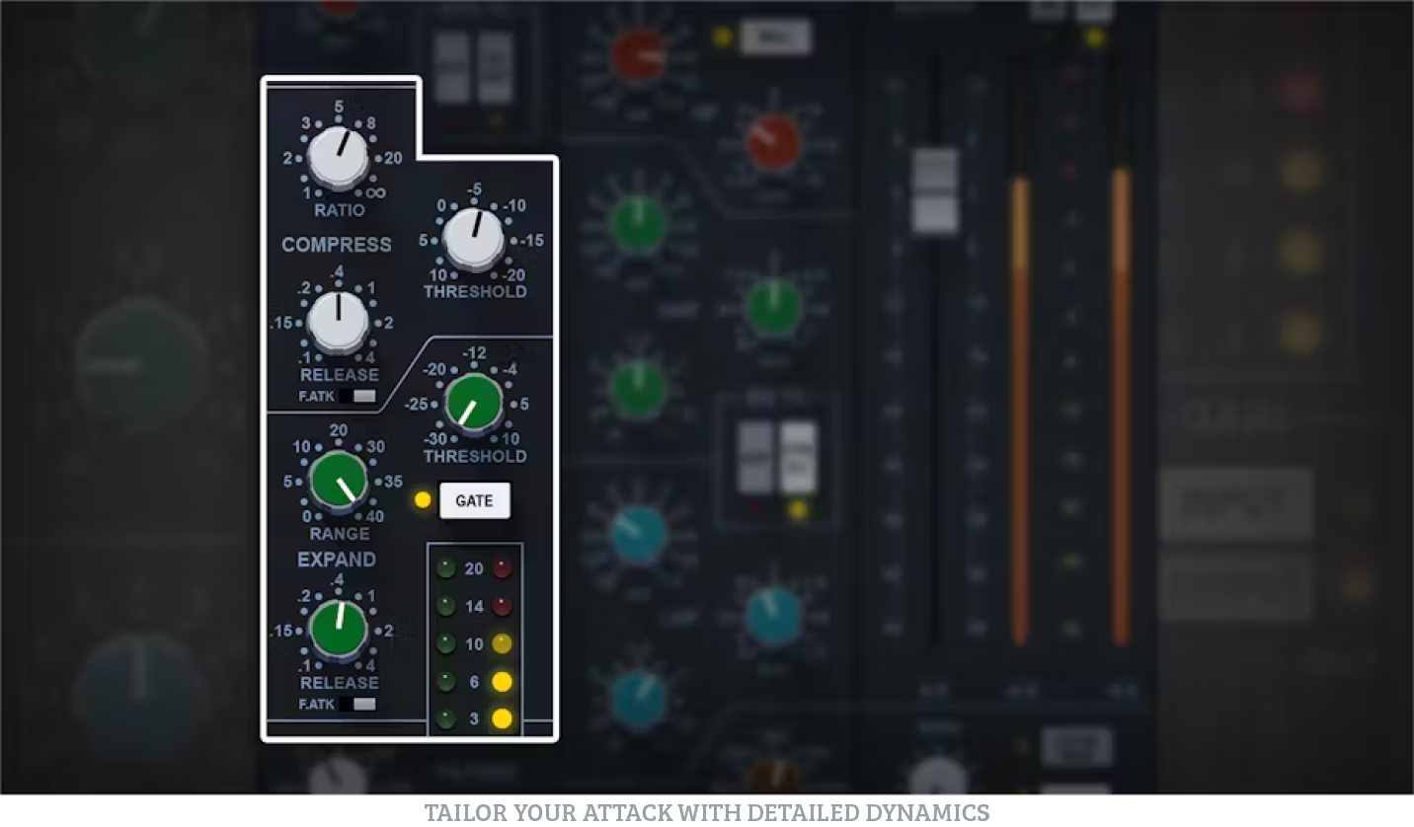This screenshot has width=1414, height=827.
Task: Click the yellow LED right of 6
Action: click(503, 681)
